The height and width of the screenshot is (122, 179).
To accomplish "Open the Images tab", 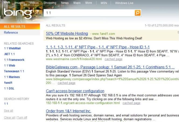I will (x=20, y=3).
